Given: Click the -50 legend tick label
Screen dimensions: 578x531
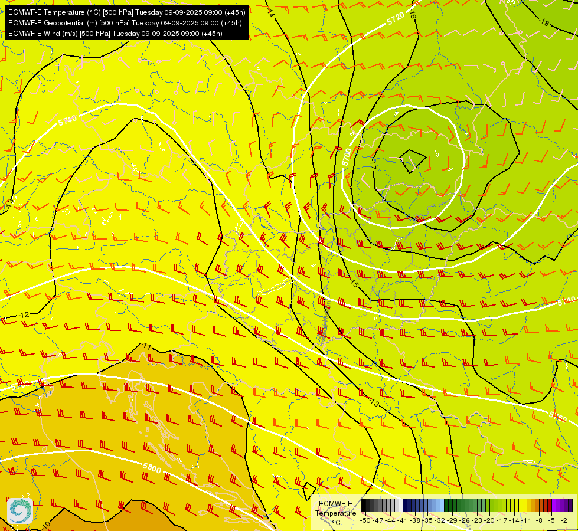Looking at the screenshot, I should click(365, 520).
